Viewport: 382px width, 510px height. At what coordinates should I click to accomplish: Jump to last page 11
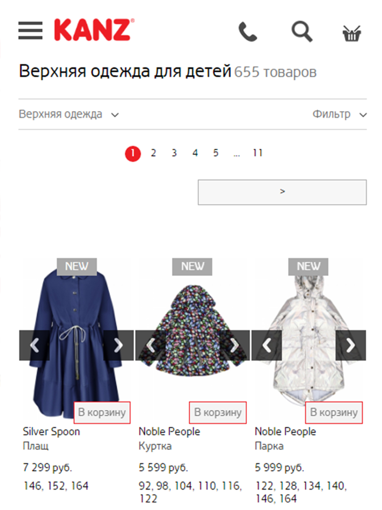(x=257, y=153)
